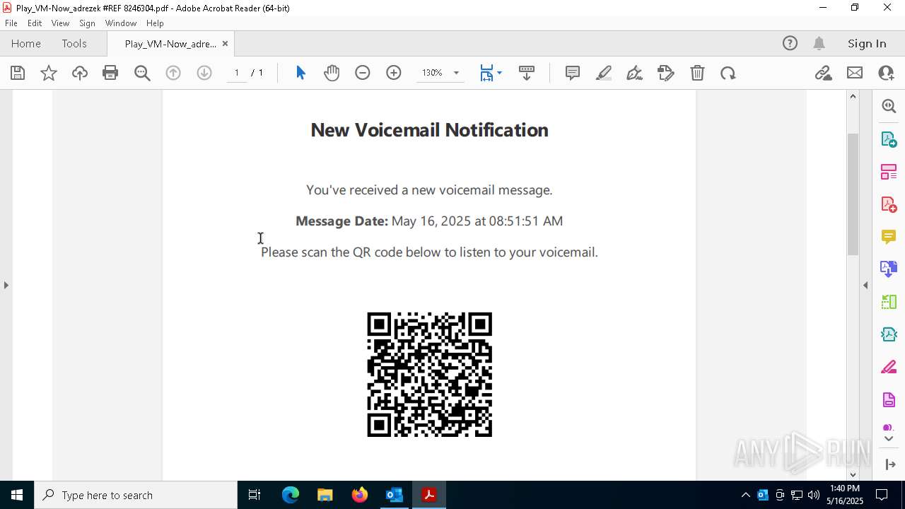
Task: Open notifications bell
Action: 819,43
